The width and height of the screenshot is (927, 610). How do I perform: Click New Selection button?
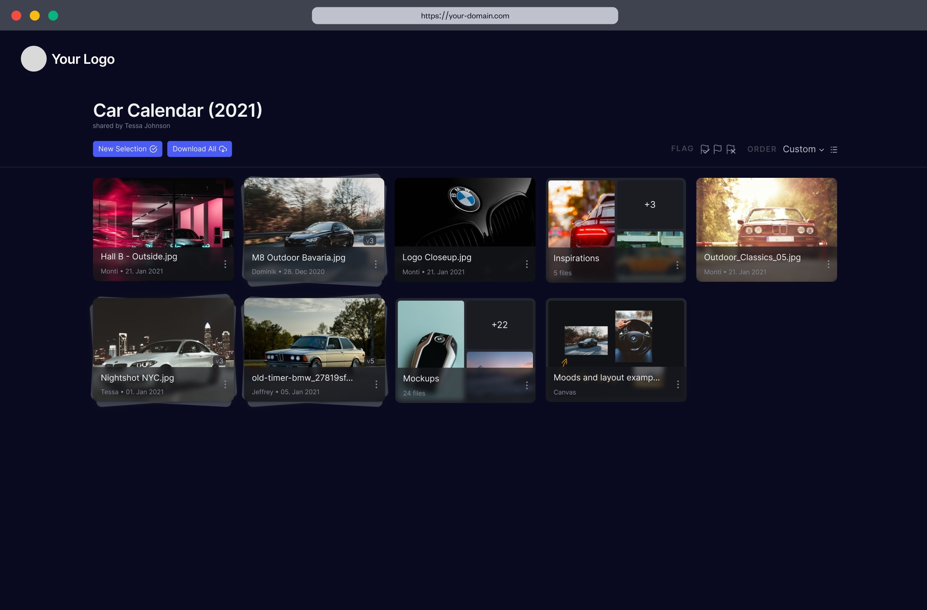point(127,149)
